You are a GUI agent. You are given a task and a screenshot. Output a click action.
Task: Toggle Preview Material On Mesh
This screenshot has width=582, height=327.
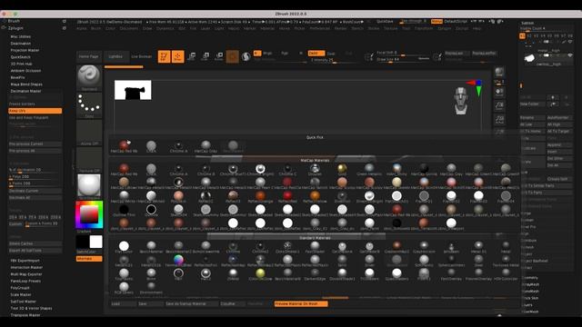coord(301,303)
